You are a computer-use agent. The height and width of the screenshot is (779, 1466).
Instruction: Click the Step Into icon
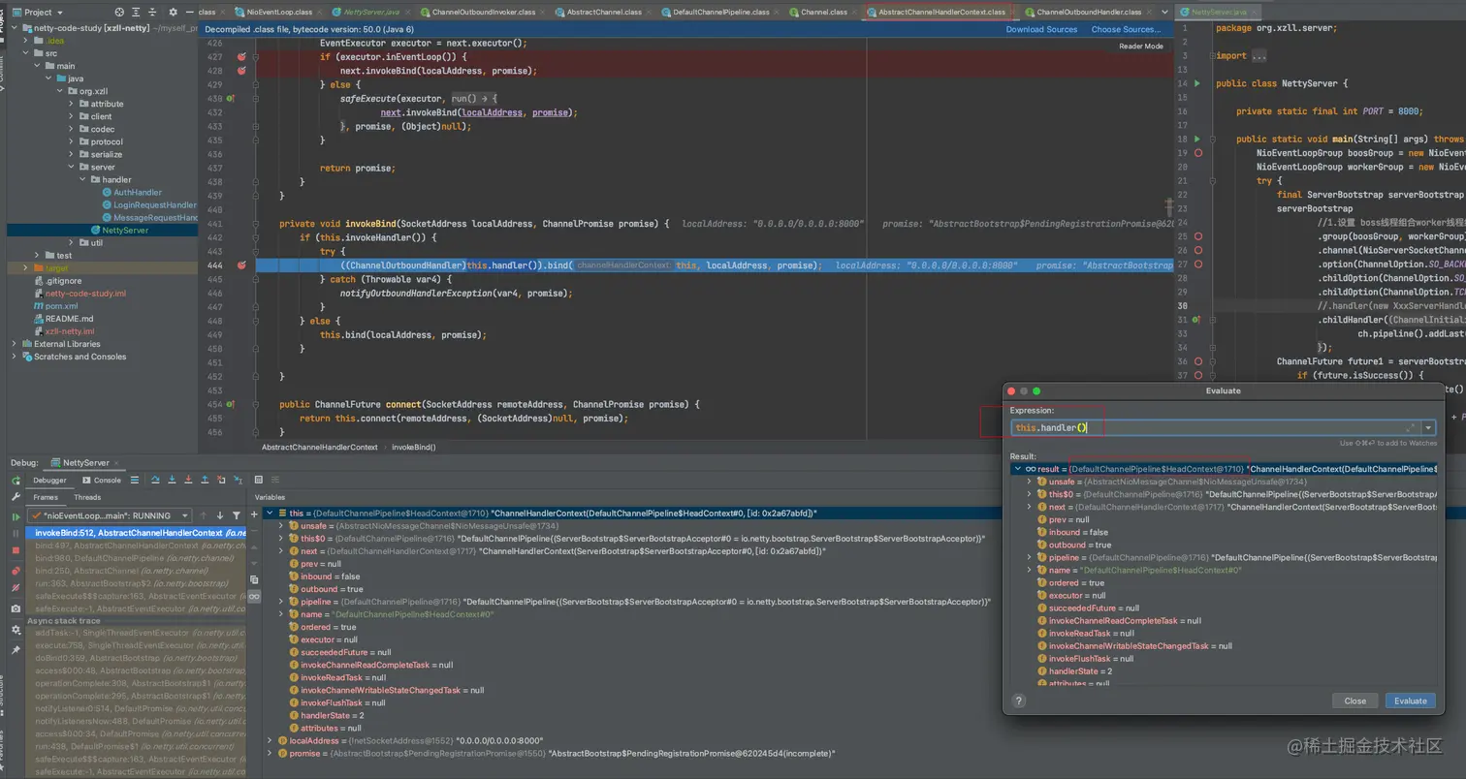[x=172, y=480]
